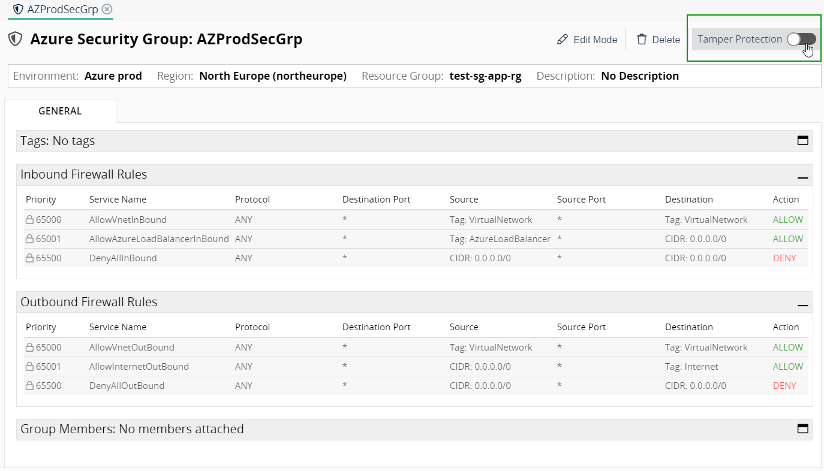Click the Outbound Service Name column header
This screenshot has width=824, height=471.
118,327
